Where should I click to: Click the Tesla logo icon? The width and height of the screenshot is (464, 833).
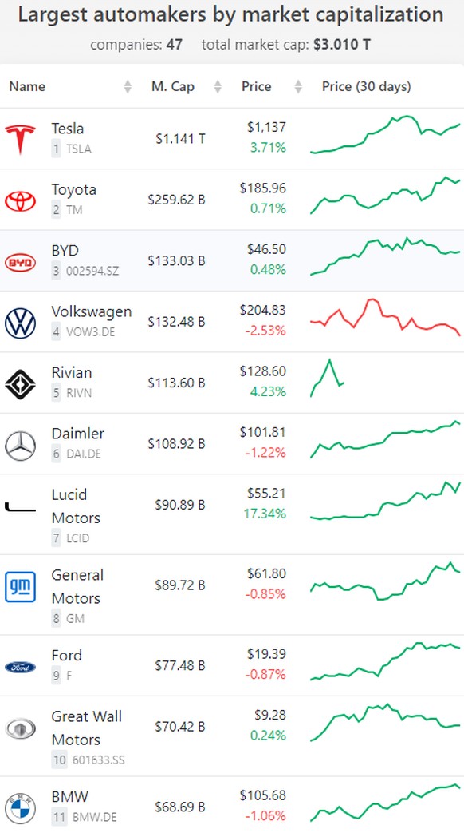point(20,139)
